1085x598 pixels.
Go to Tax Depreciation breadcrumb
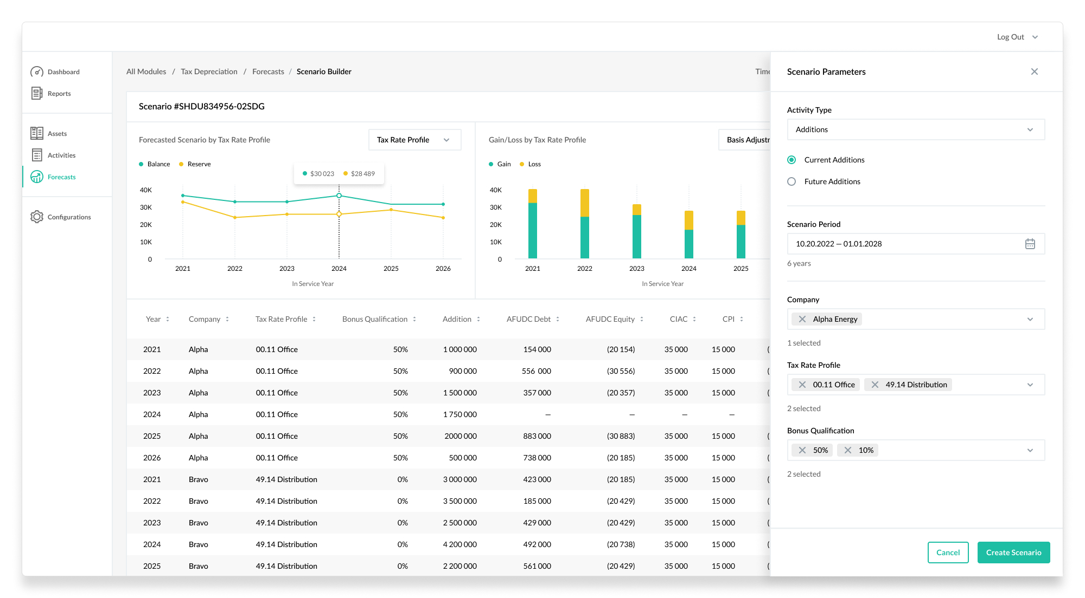[209, 71]
